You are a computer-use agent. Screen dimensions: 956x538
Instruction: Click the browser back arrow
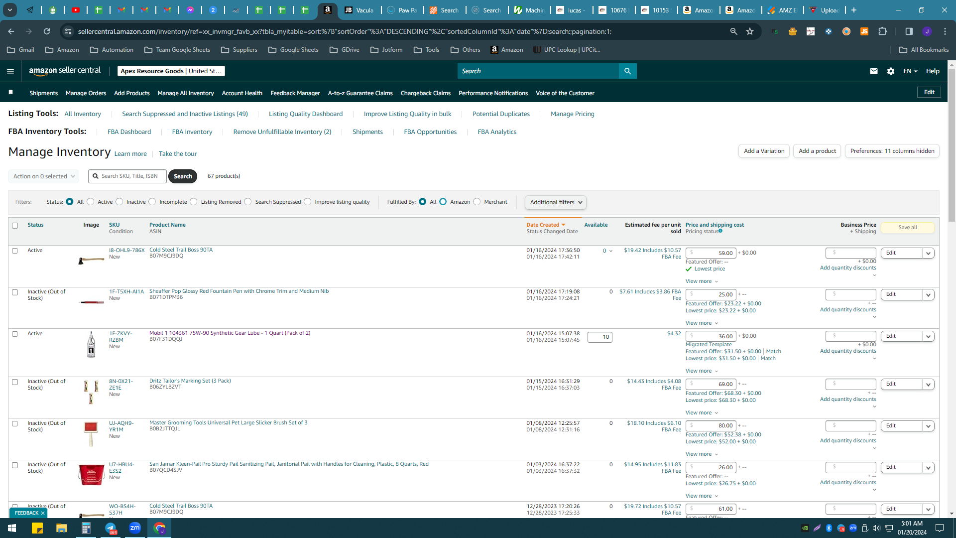[11, 31]
